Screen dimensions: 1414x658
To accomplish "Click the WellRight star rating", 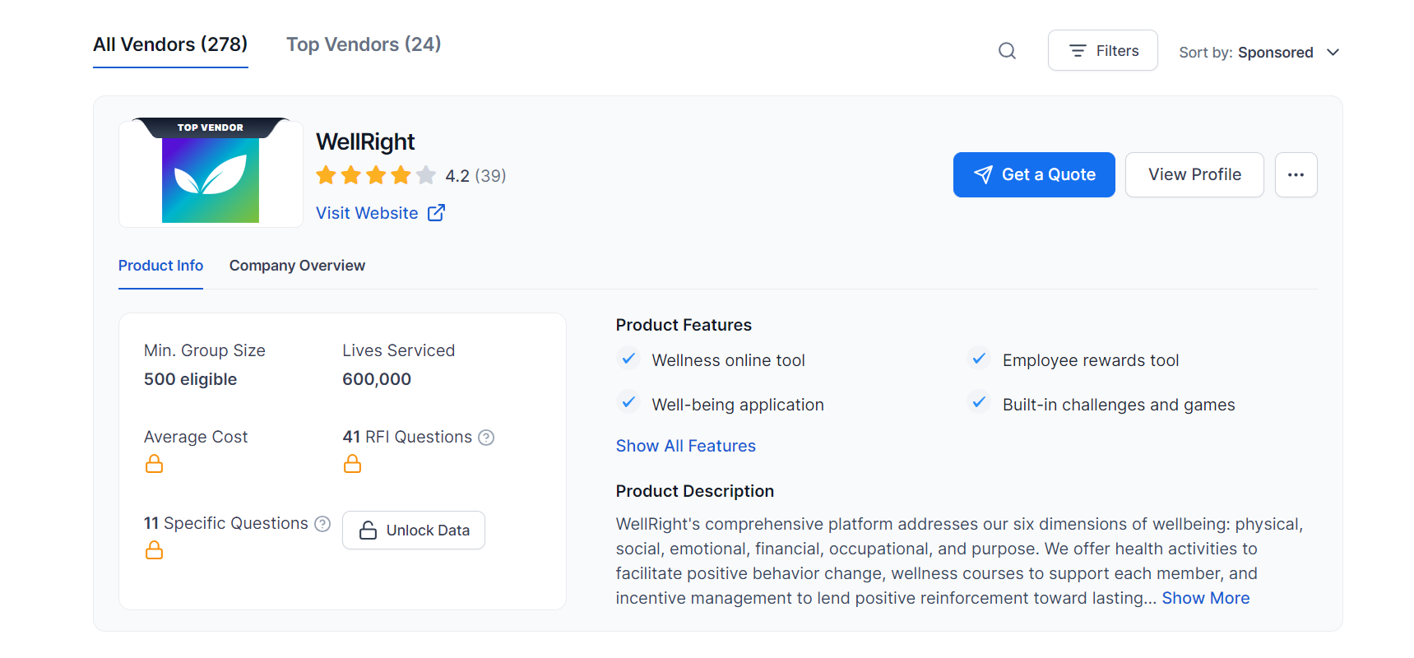I will coord(376,175).
